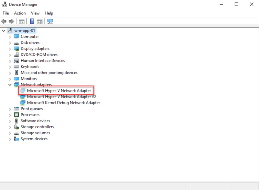Click the blue Help question mark icon
Viewport: 259px width, 190px height.
click(x=32, y=21)
